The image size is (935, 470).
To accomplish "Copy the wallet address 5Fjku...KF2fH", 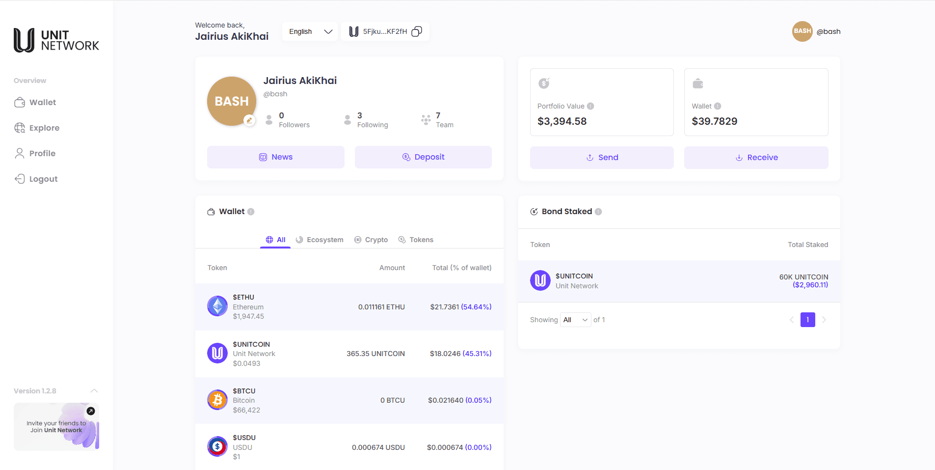I will click(417, 31).
